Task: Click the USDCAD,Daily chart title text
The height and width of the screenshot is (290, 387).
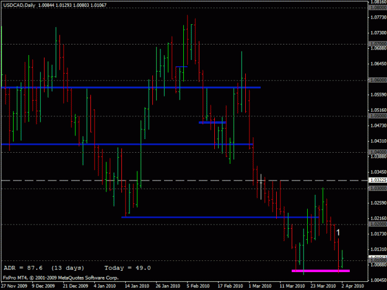Action: [x=19, y=5]
